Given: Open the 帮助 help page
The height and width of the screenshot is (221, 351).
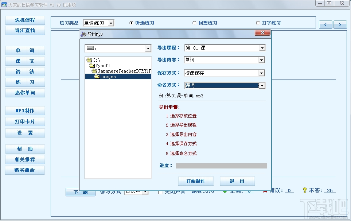Looking at the screenshot, I should 25,149.
